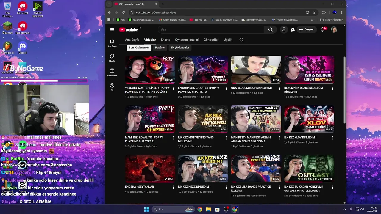Click the Windows taskbar search box

click(x=173, y=209)
